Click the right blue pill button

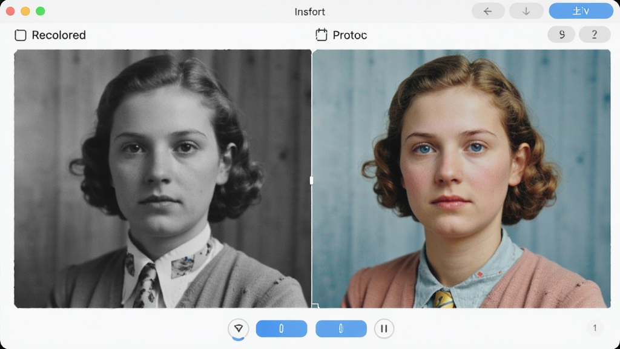click(341, 328)
